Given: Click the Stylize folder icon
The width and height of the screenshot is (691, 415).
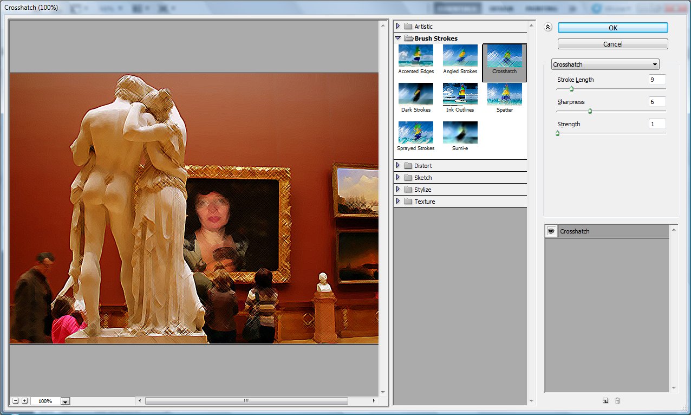Looking at the screenshot, I should pos(408,190).
